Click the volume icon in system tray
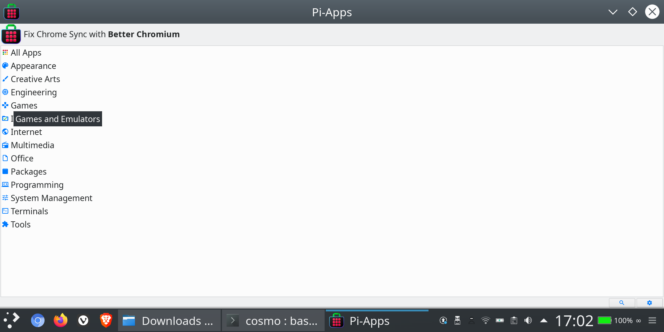Viewport: 664px width, 332px height. (x=528, y=321)
